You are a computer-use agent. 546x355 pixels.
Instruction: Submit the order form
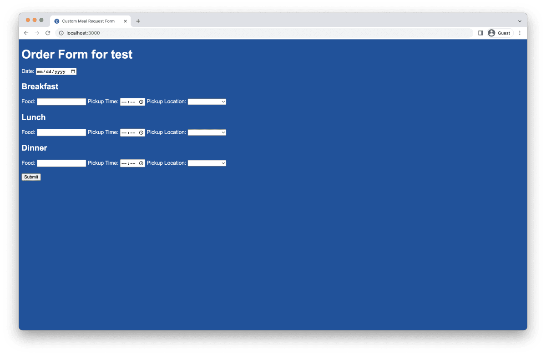(x=31, y=177)
